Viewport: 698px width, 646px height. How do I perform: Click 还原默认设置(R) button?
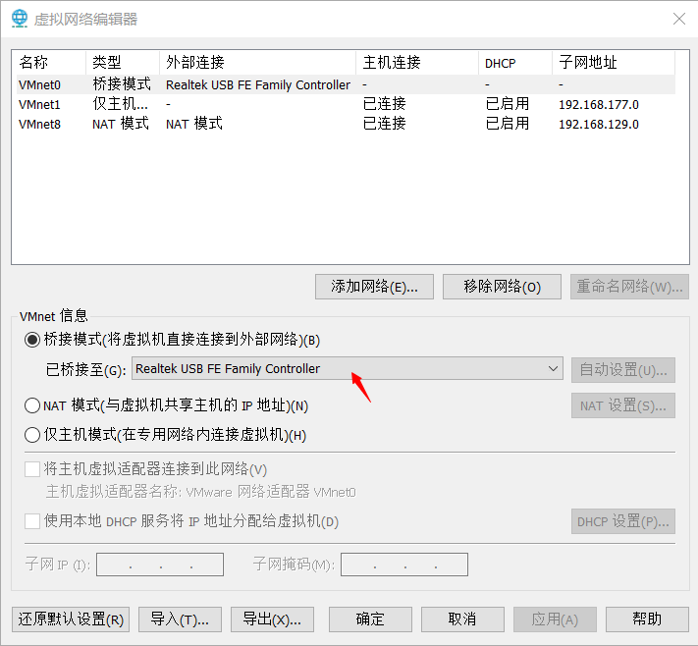coord(71,619)
